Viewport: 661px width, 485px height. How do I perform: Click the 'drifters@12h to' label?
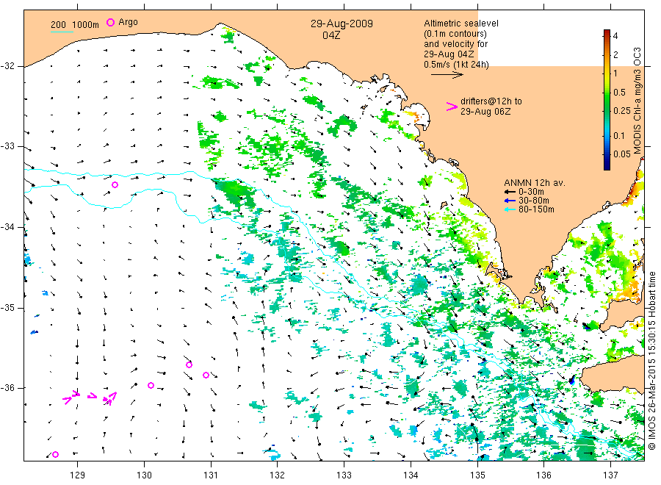click(491, 101)
